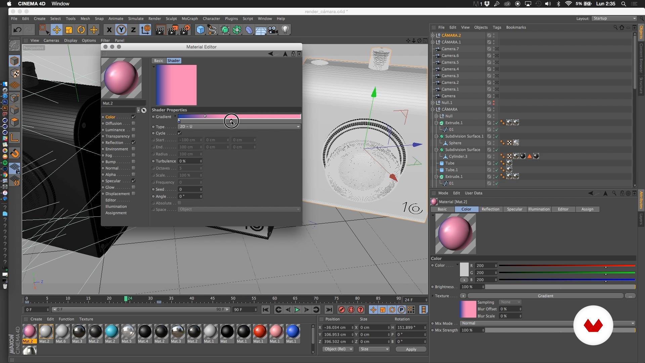Click the gray Color swatch in Attributes
The height and width of the screenshot is (363, 645).
pos(464,269)
